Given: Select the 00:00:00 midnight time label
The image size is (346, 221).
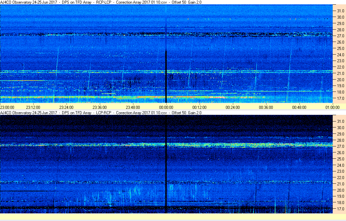Looking at the screenshot, I should [166, 107].
